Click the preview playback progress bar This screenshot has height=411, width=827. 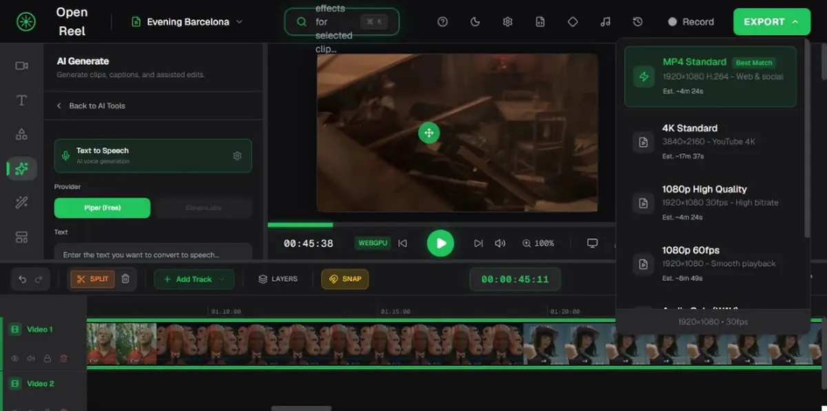point(441,224)
